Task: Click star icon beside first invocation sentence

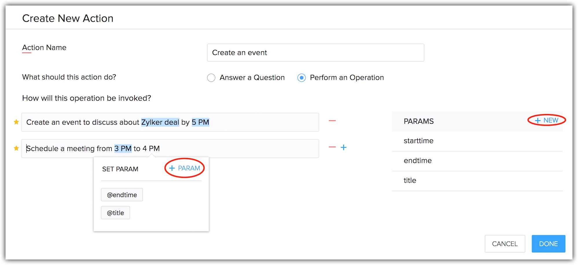Action: [16, 122]
